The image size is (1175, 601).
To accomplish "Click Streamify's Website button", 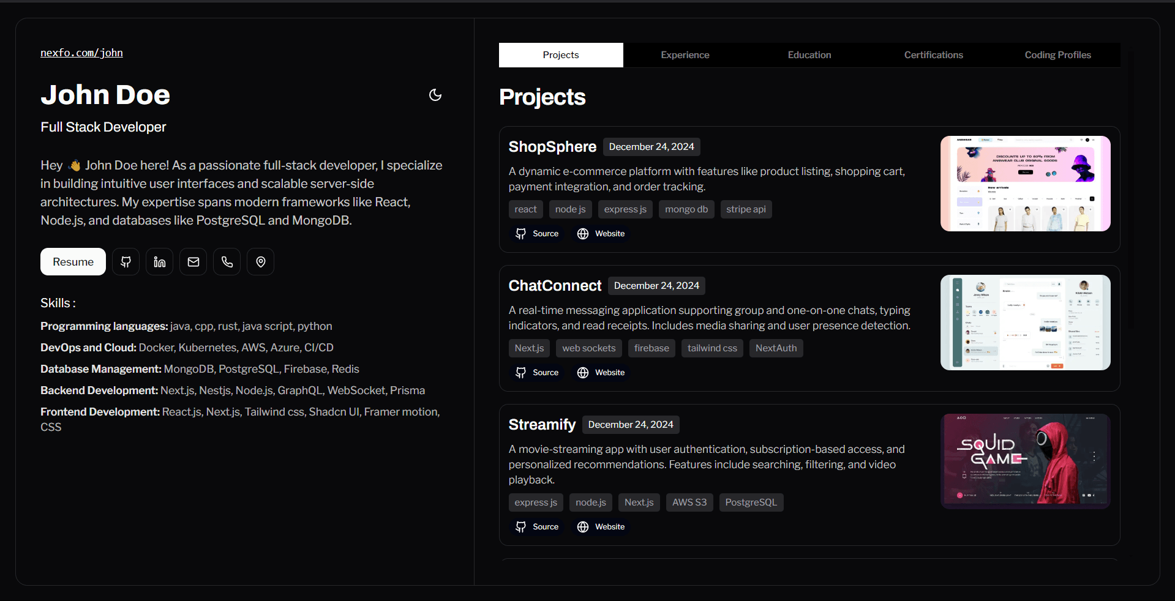I will (x=600, y=527).
